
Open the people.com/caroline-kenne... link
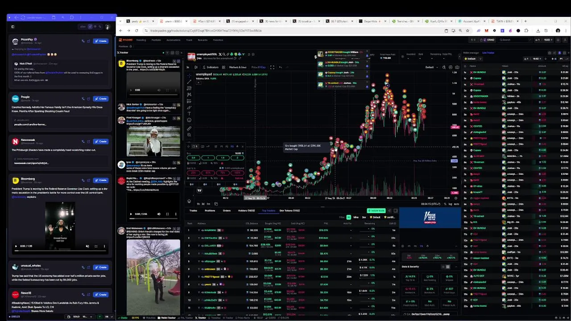[31, 124]
